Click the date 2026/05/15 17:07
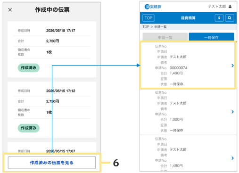Image resolution: width=239 pixels, height=173 pixels. click(x=61, y=151)
